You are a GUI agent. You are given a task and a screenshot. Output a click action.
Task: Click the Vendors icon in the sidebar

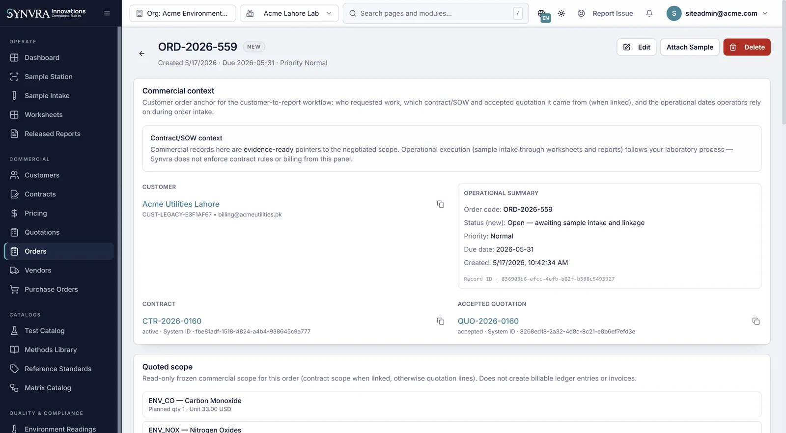tap(14, 270)
